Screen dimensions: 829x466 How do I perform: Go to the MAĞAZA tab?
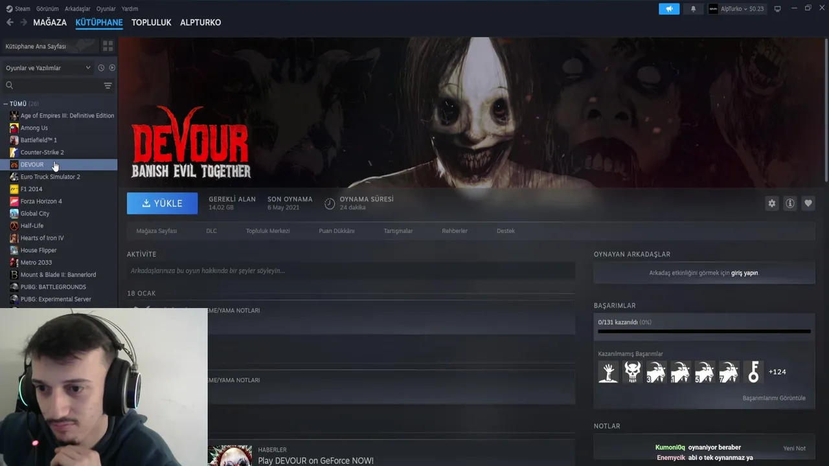click(50, 22)
